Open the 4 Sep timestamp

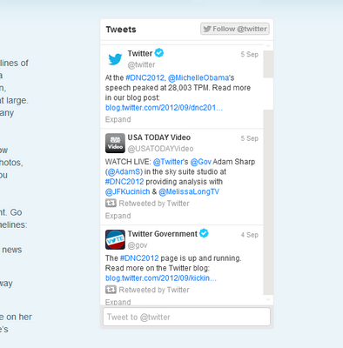250,235
